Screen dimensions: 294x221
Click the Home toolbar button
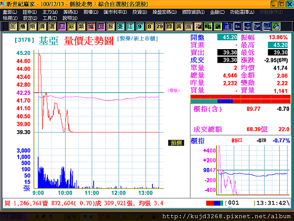pos(267,27)
